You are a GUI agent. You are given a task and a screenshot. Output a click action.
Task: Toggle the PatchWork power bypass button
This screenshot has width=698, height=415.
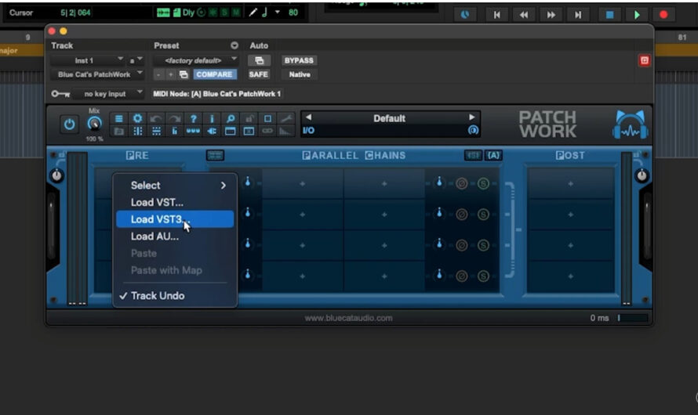click(x=70, y=125)
